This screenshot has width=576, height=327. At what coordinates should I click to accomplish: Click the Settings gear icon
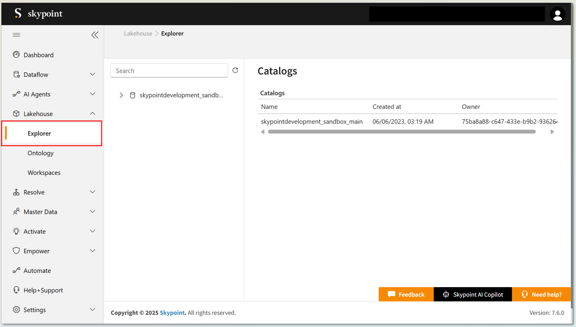click(16, 309)
